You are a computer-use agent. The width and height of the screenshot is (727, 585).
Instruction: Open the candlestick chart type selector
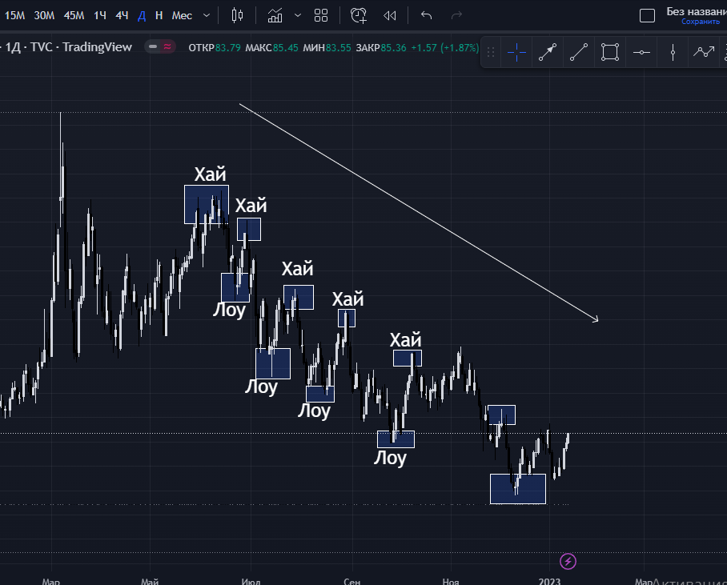[237, 15]
